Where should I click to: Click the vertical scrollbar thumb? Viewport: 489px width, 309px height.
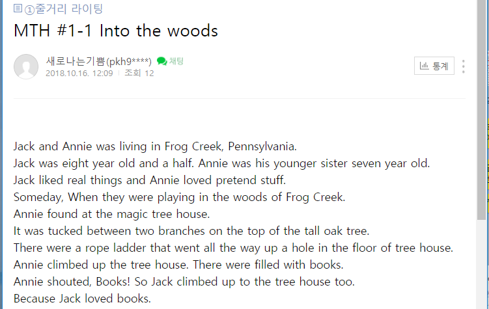pyautogui.click(x=481, y=109)
